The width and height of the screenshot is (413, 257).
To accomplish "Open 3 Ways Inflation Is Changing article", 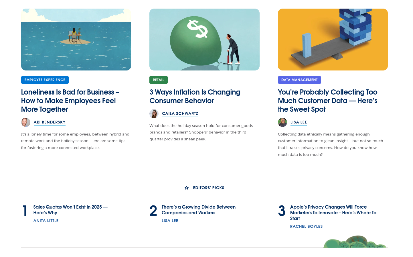I will coord(195,97).
